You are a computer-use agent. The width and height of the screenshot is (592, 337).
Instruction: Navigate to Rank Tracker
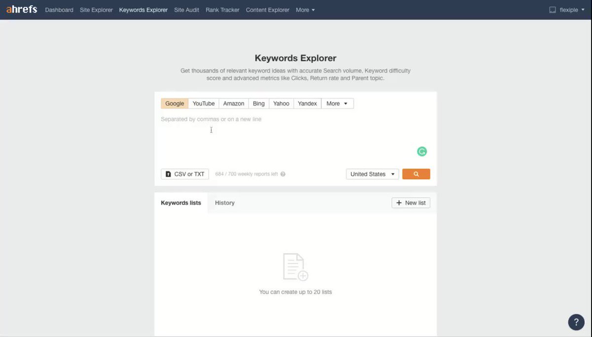[222, 10]
